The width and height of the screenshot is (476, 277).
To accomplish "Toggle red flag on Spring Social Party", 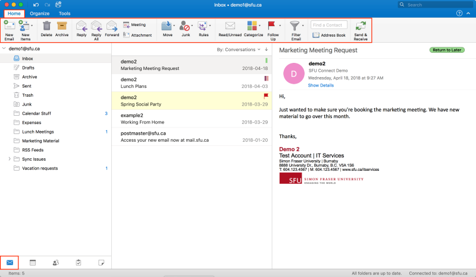I will pyautogui.click(x=266, y=95).
